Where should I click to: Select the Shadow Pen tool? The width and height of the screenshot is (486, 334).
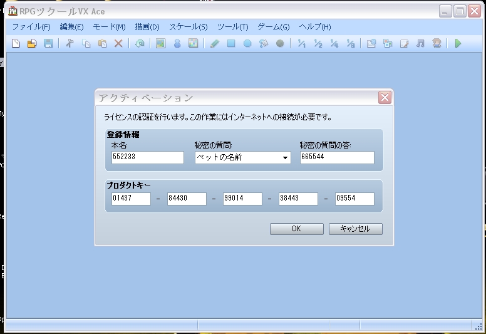coord(280,43)
